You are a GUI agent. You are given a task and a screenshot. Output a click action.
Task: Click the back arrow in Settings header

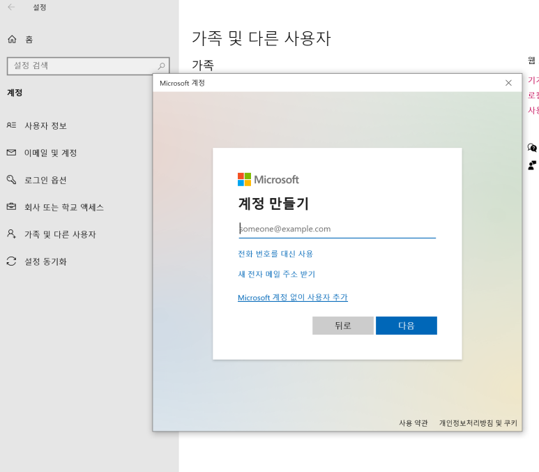click(x=11, y=7)
